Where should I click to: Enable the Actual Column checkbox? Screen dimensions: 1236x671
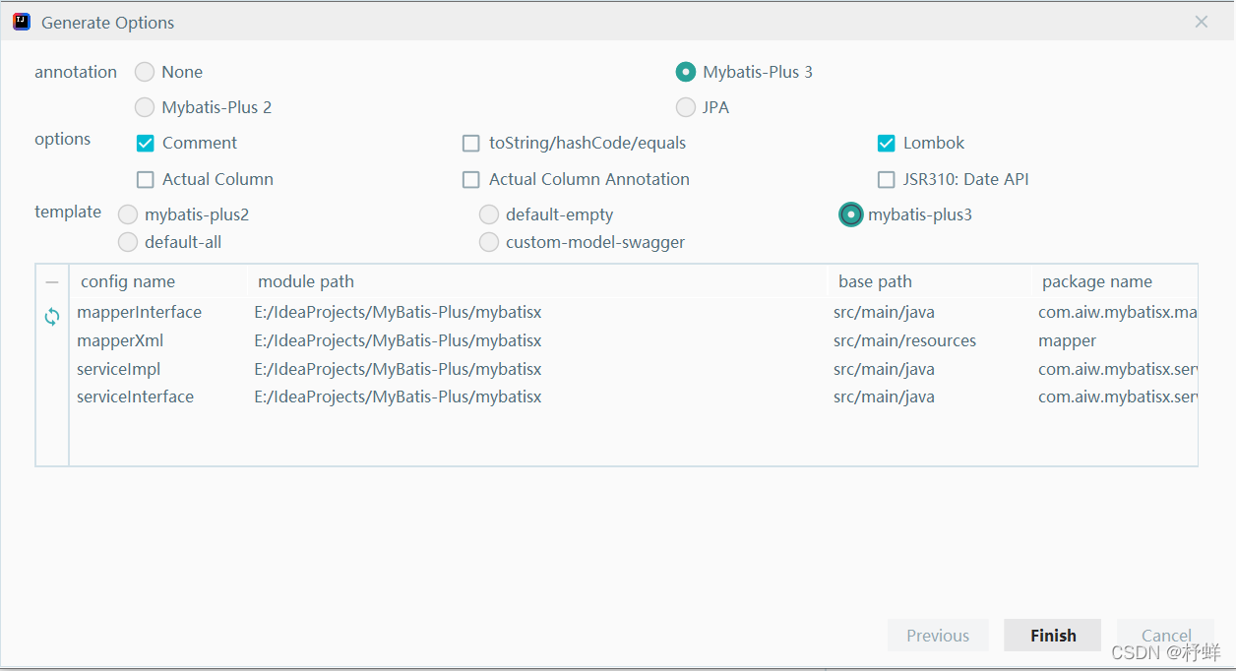pos(146,180)
